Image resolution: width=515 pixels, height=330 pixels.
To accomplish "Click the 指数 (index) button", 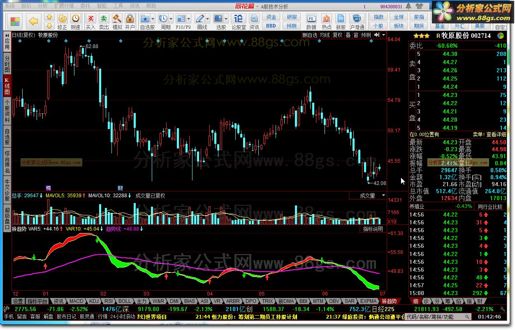I will click(x=378, y=17).
